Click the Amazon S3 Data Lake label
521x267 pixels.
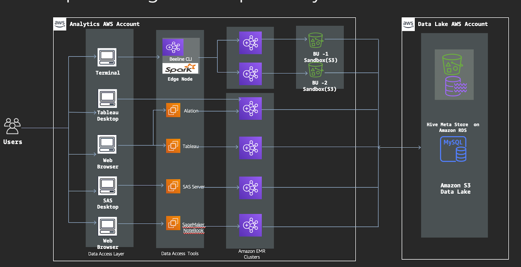point(456,189)
